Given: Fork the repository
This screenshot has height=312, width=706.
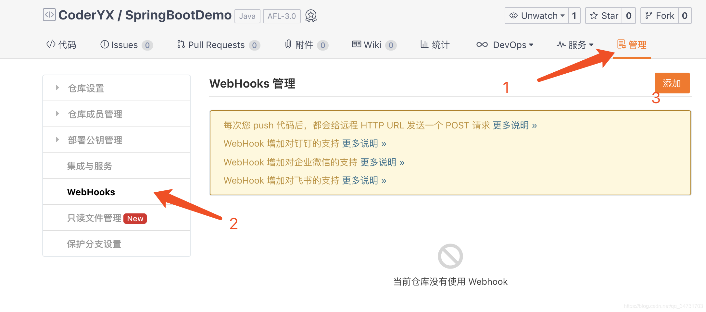Looking at the screenshot, I should (x=660, y=16).
